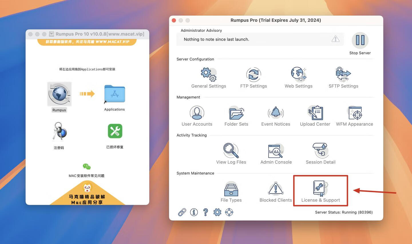Click the installer window title disk icon
This screenshot has width=412, height=244.
[x=51, y=34]
